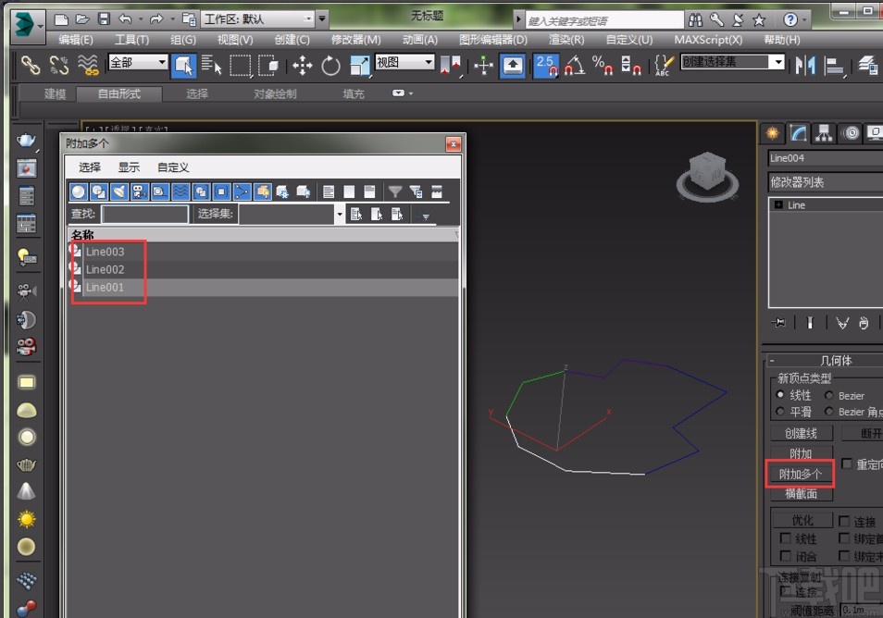Check the 闭合 checkbox
This screenshot has height=618, width=883.
[x=783, y=557]
